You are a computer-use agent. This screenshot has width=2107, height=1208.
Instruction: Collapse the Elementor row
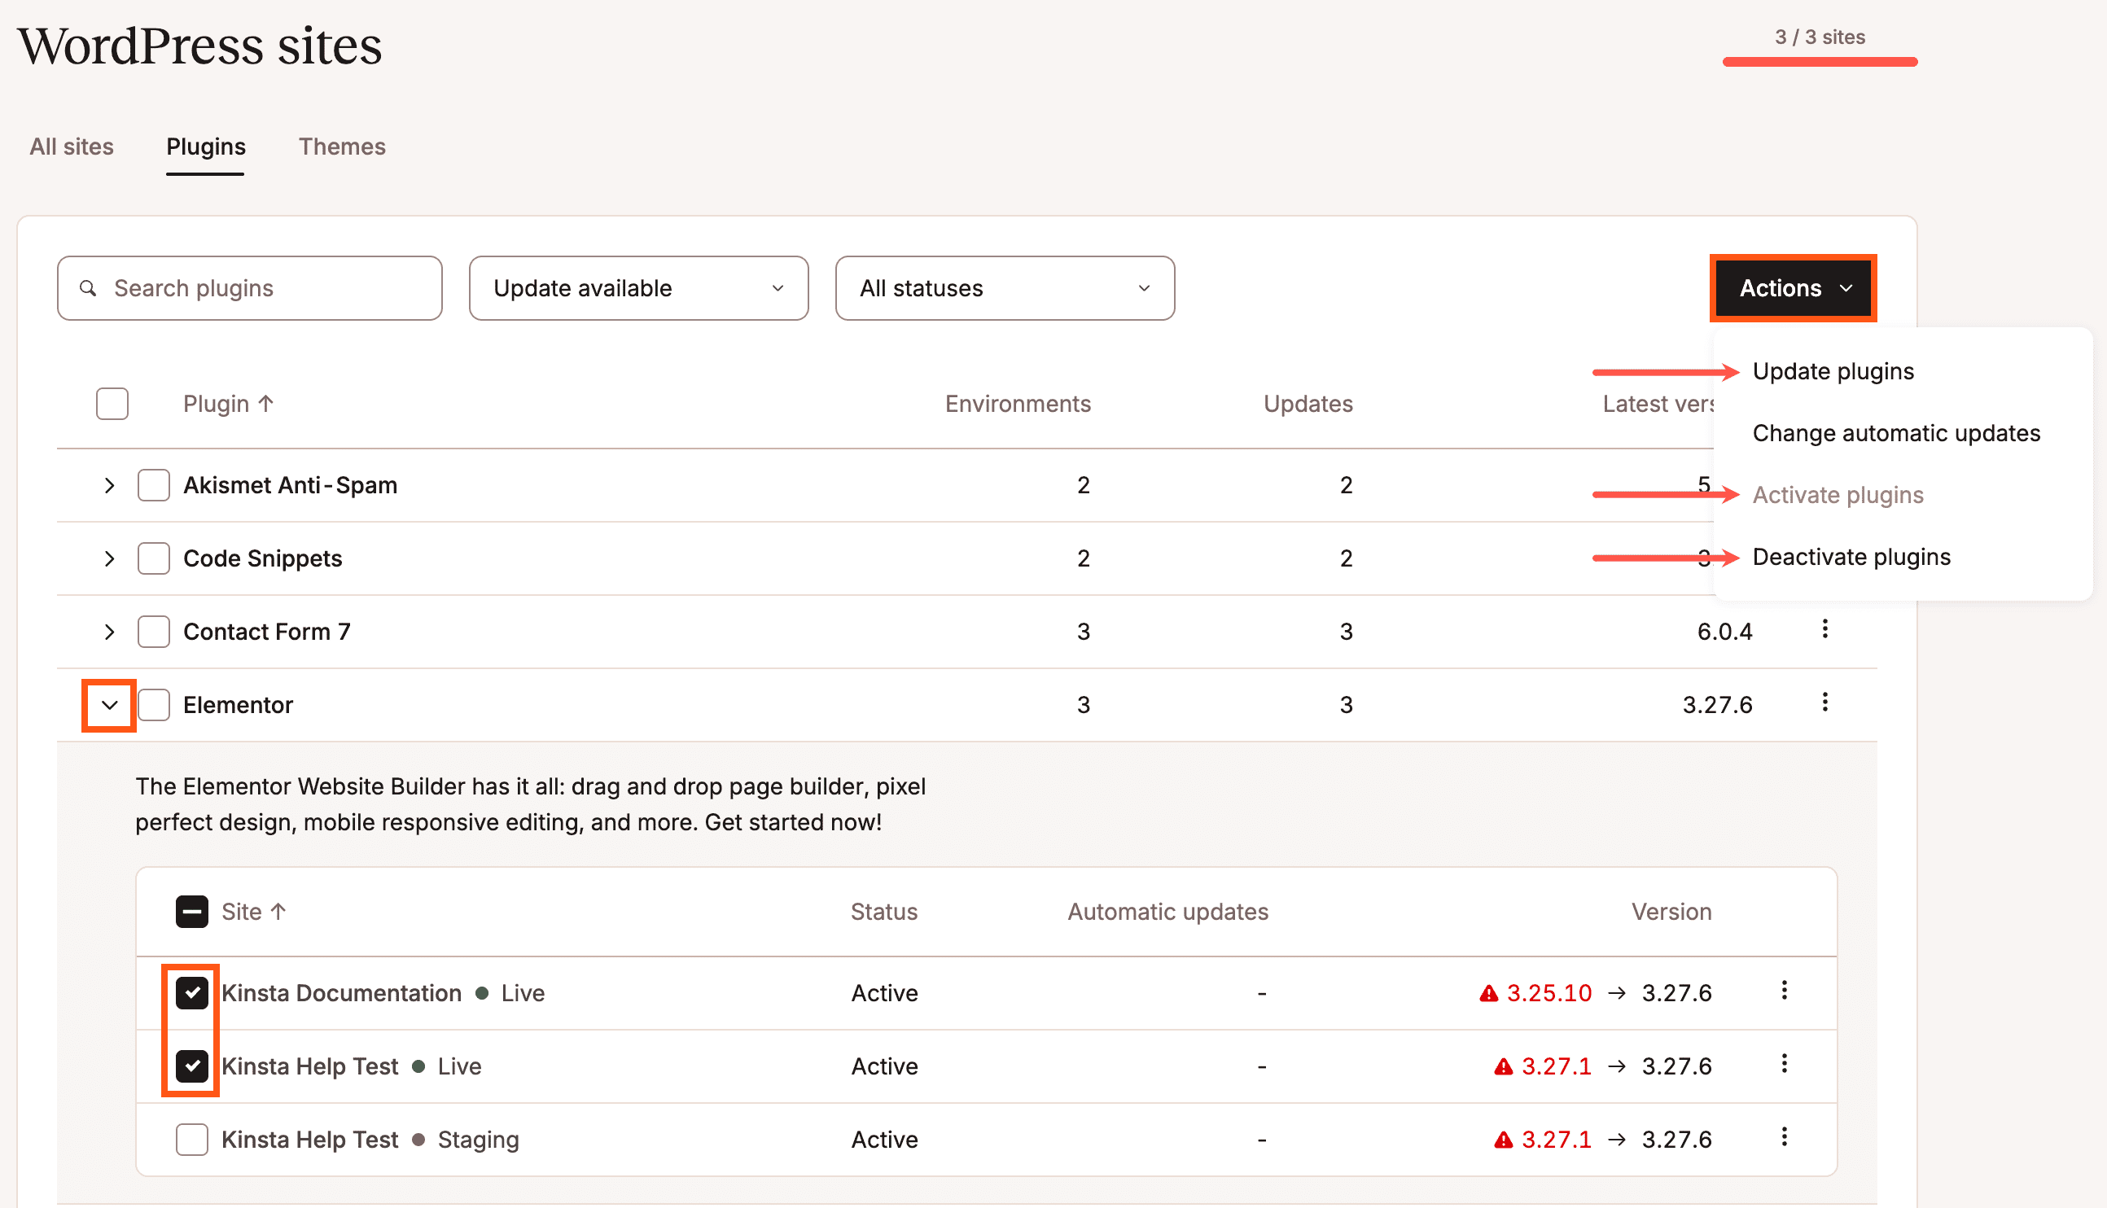coord(108,704)
